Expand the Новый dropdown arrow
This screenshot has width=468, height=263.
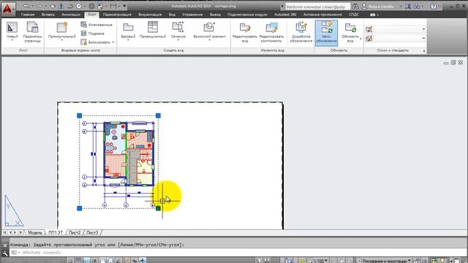pos(12,40)
